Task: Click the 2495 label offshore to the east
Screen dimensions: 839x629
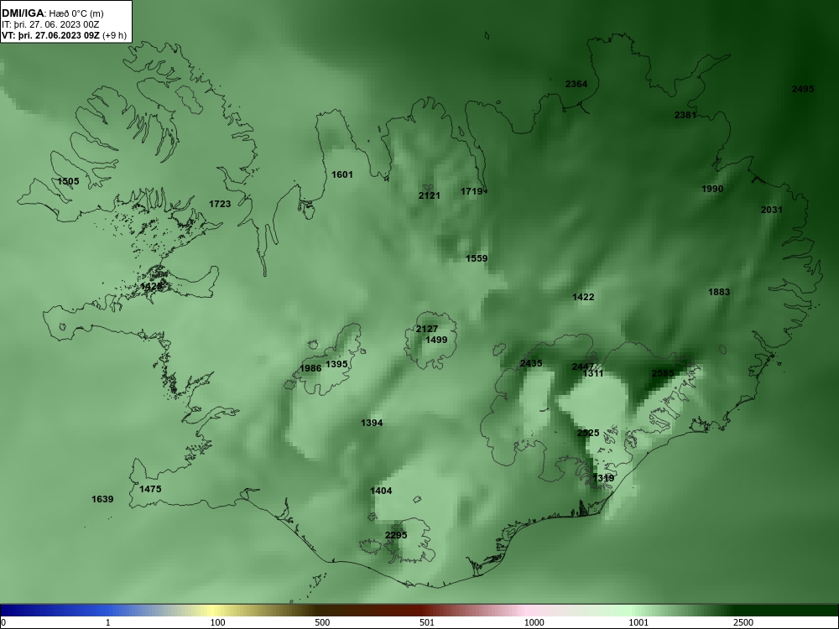Action: click(803, 90)
